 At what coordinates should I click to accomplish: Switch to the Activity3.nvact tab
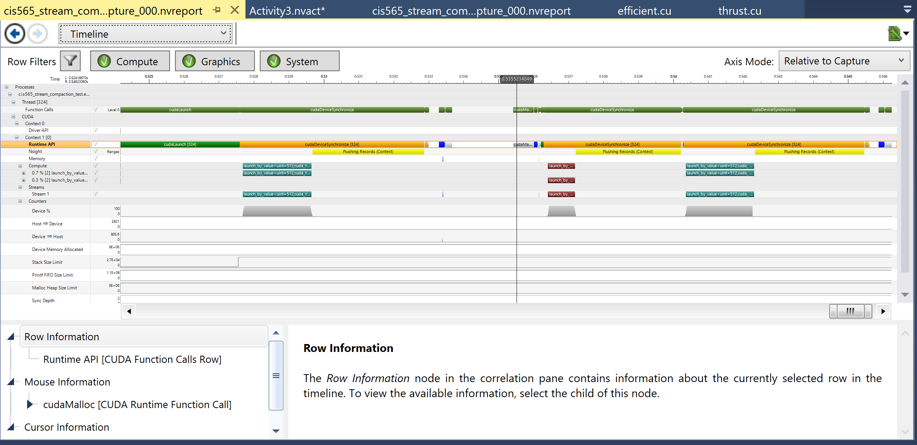click(x=287, y=11)
